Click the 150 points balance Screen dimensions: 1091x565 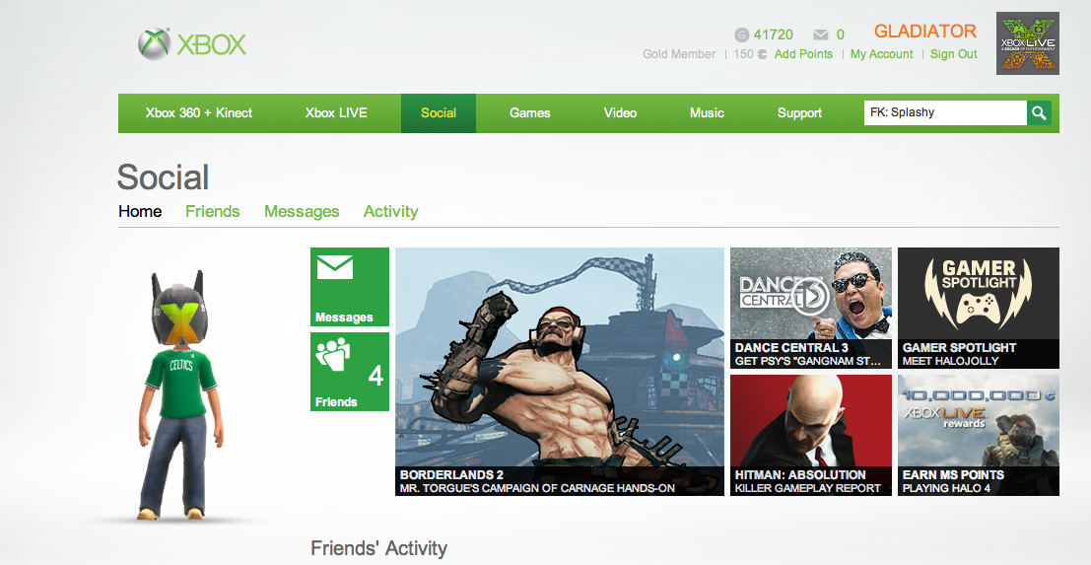pos(743,54)
